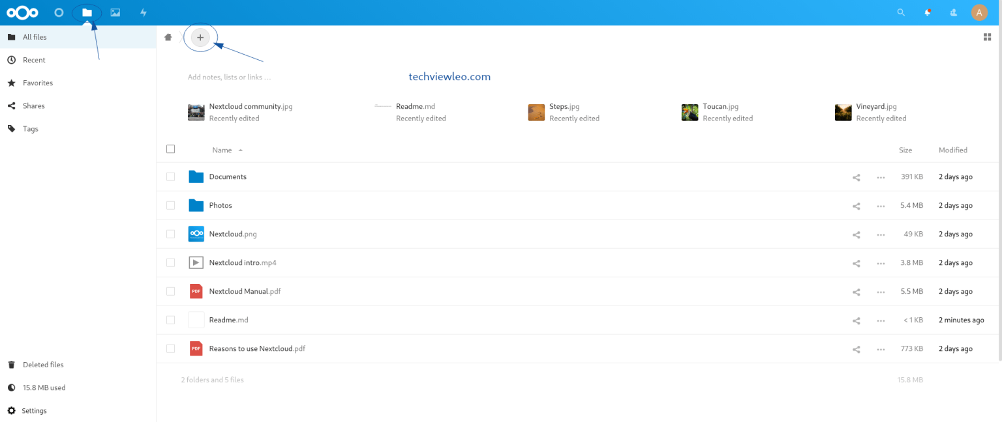Click the Nextcloud logo
This screenshot has width=1002, height=422.
click(x=22, y=12)
